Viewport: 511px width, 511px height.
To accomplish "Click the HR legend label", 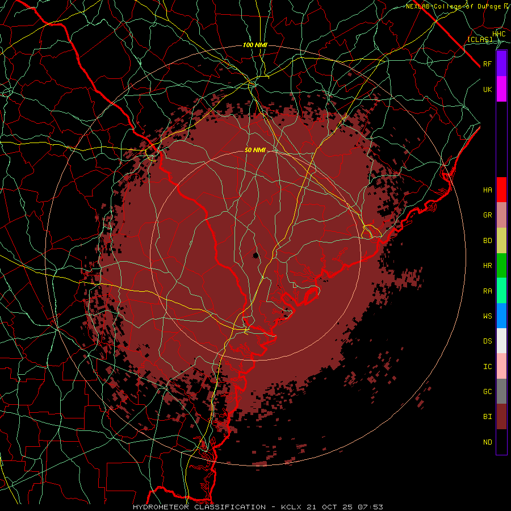I will [x=488, y=266].
